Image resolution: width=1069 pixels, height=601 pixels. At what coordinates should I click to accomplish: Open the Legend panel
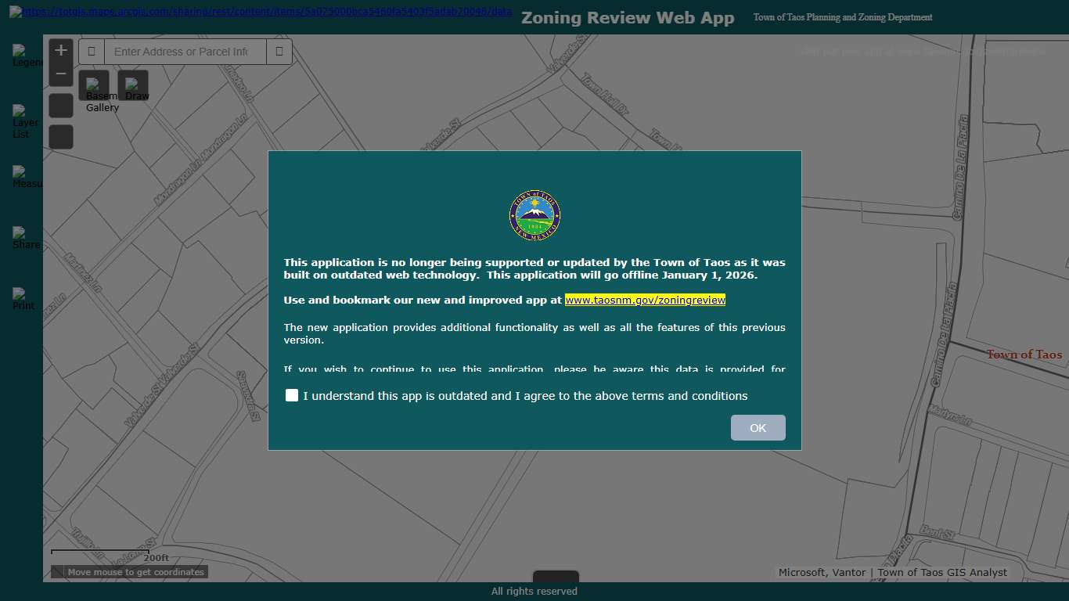click(x=23, y=55)
